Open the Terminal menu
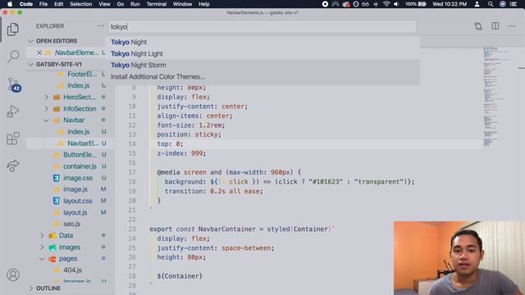Image resolution: width=525 pixels, height=295 pixels. point(157,4)
